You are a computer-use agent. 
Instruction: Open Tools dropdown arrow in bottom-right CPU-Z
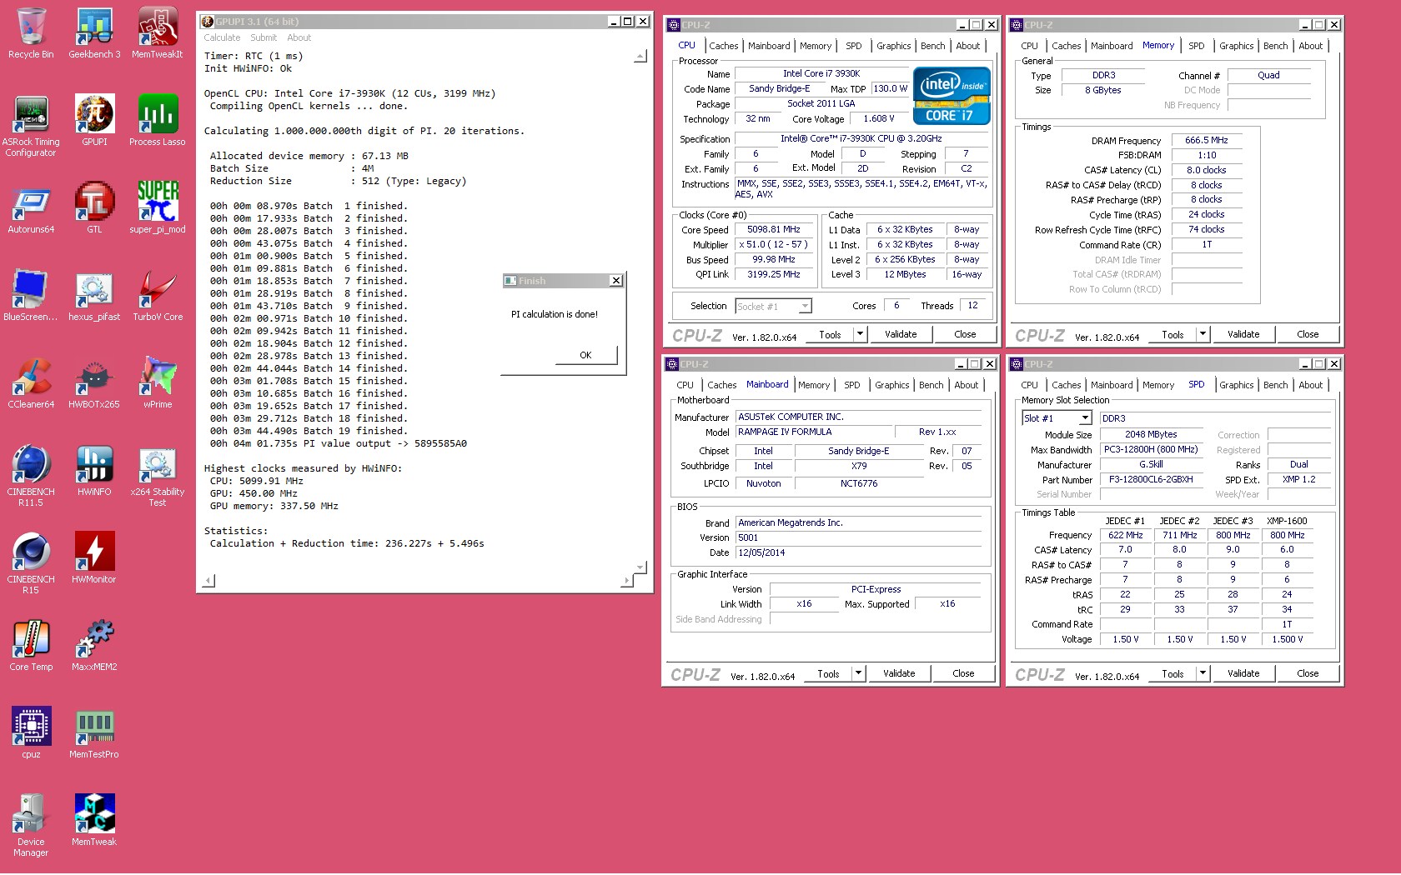coord(1203,673)
